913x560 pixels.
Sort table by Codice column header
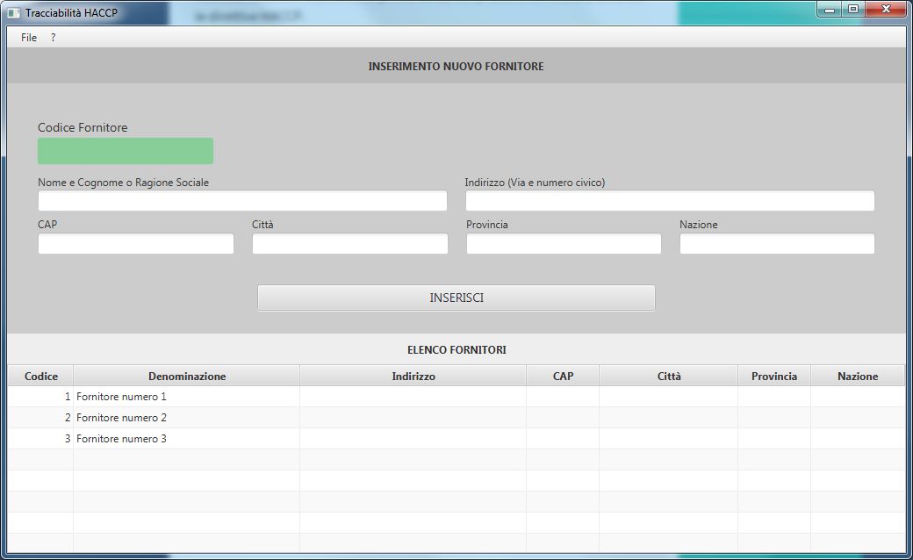point(41,377)
